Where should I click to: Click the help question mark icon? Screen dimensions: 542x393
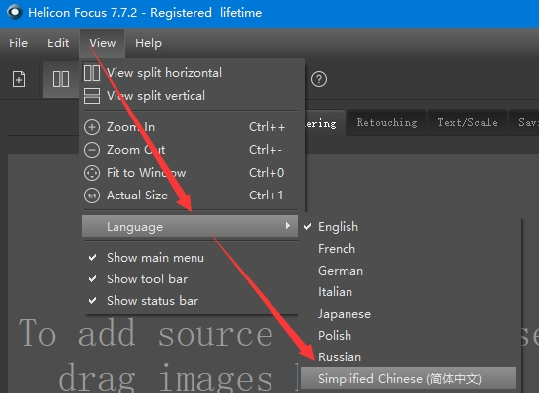319,79
